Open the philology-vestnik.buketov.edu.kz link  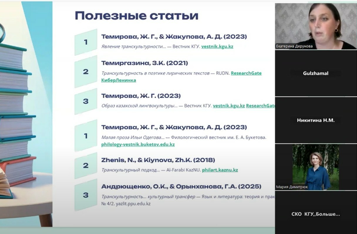[x=138, y=144]
